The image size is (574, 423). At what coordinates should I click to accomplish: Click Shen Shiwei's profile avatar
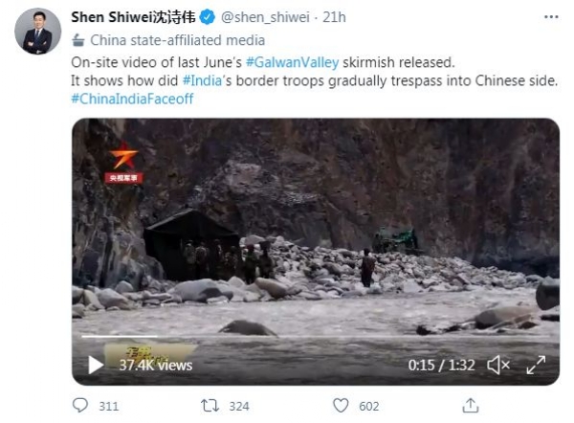pyautogui.click(x=37, y=32)
